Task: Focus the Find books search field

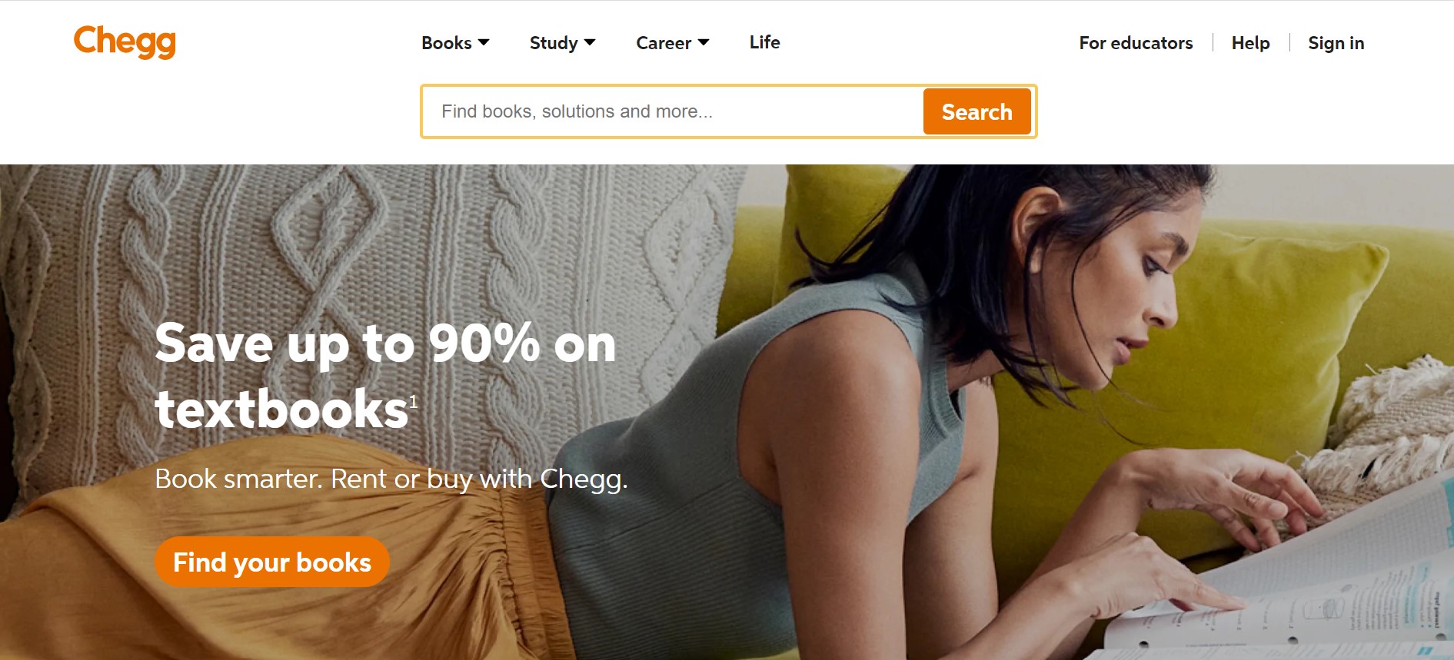Action: [x=673, y=111]
